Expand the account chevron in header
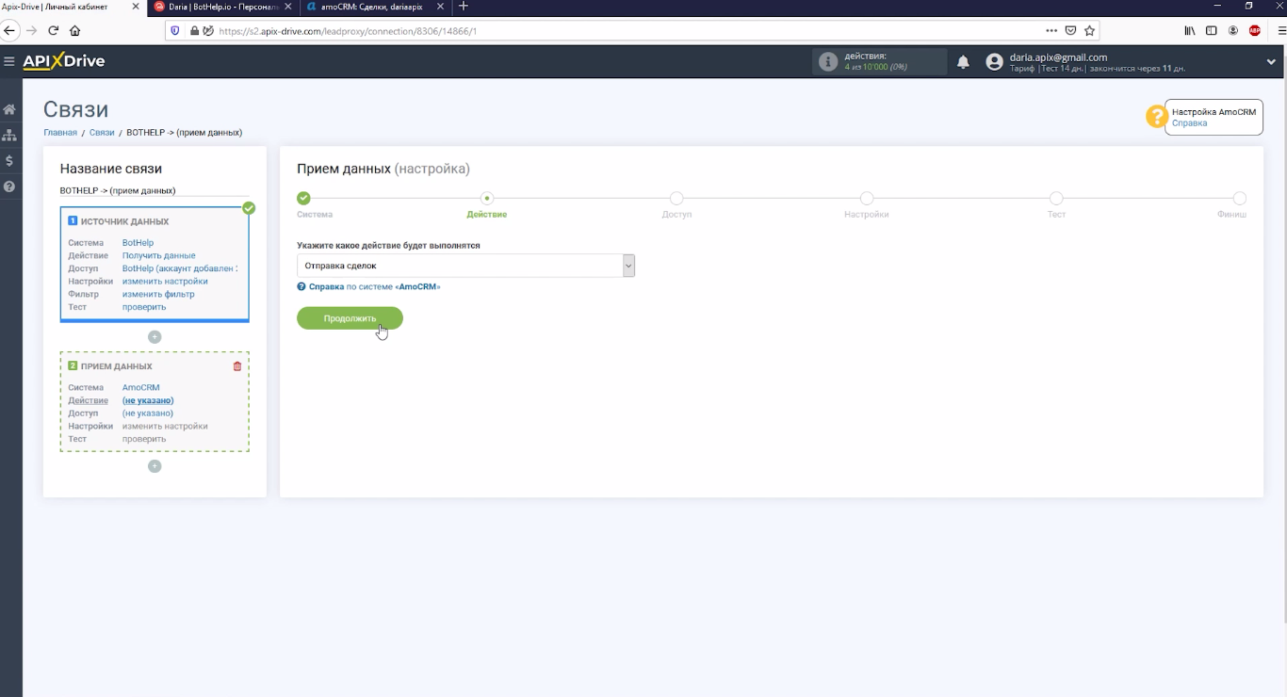Screen dimensions: 1287x697 (x=1271, y=62)
